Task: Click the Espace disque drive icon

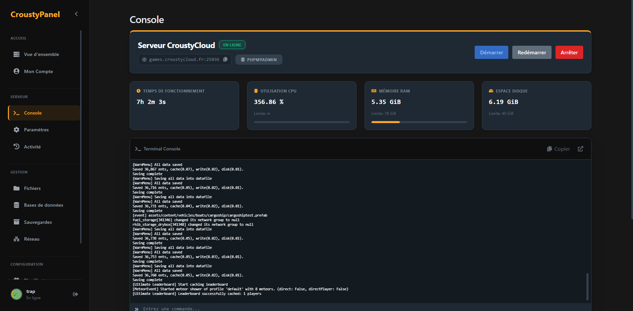Action: click(x=491, y=91)
